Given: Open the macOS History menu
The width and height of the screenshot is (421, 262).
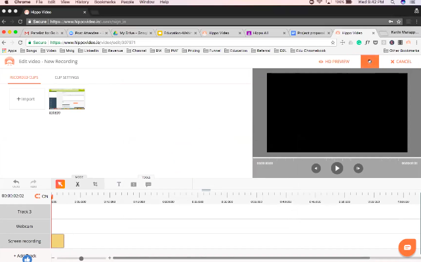Looking at the screenshot, I should pyautogui.click(x=81, y=2).
